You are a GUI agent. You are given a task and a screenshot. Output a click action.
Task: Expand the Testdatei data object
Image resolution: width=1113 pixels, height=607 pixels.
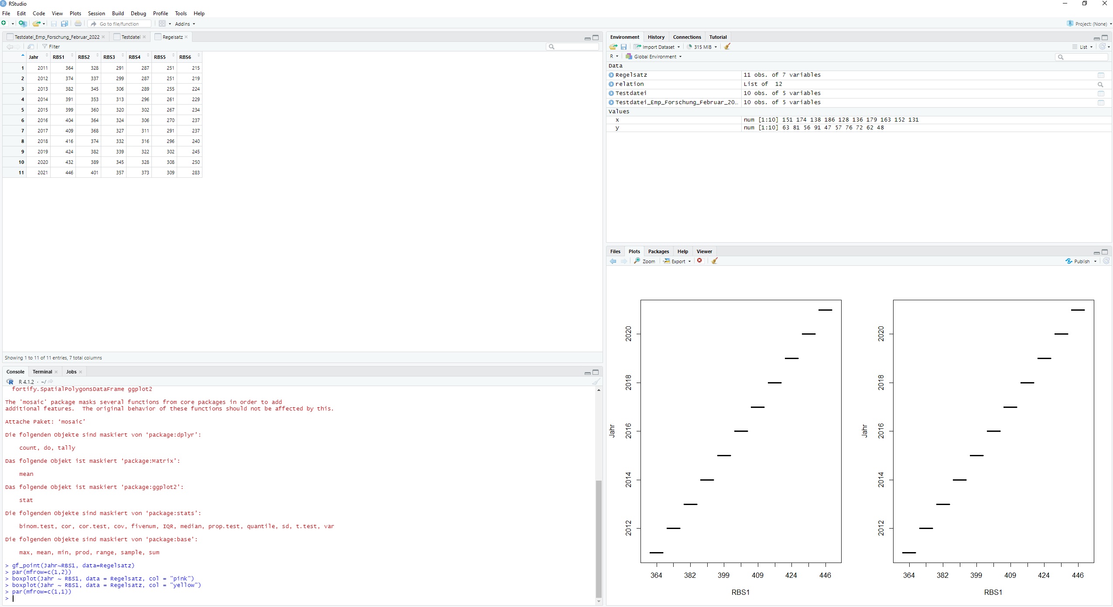pyautogui.click(x=611, y=93)
